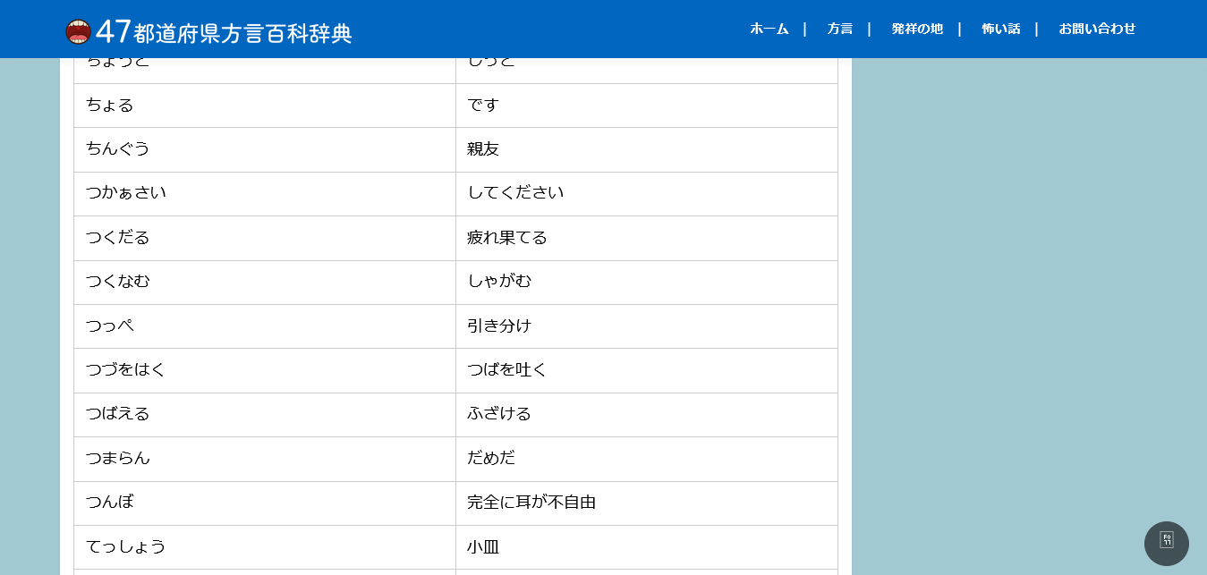
Task: Select the dialect word てっしょう
Action: click(126, 547)
